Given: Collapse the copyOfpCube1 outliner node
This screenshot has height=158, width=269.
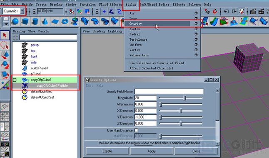Looking at the screenshot, I should tap(15, 80).
